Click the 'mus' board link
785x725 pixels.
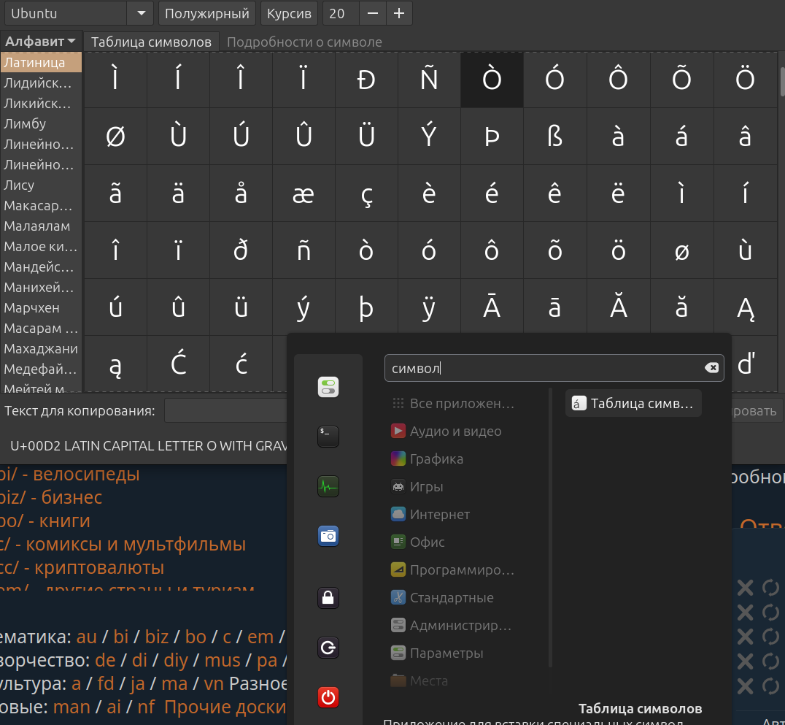223,660
